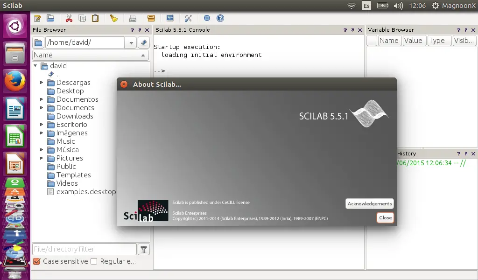478x280 pixels.
Task: Select the Videos folder
Action: click(63, 183)
